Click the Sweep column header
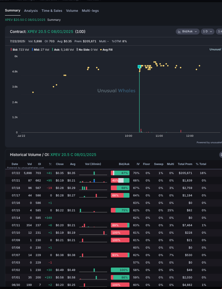The image size is (222, 289). (x=159, y=164)
